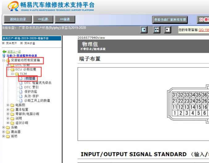The width and height of the screenshot is (209, 163).
Task: Open DTC 检查优先级表 page
Action: pos(38,83)
